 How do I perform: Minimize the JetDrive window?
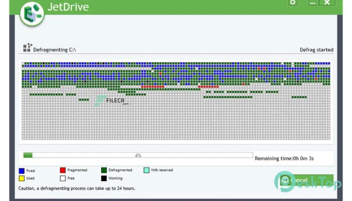(313, 3)
